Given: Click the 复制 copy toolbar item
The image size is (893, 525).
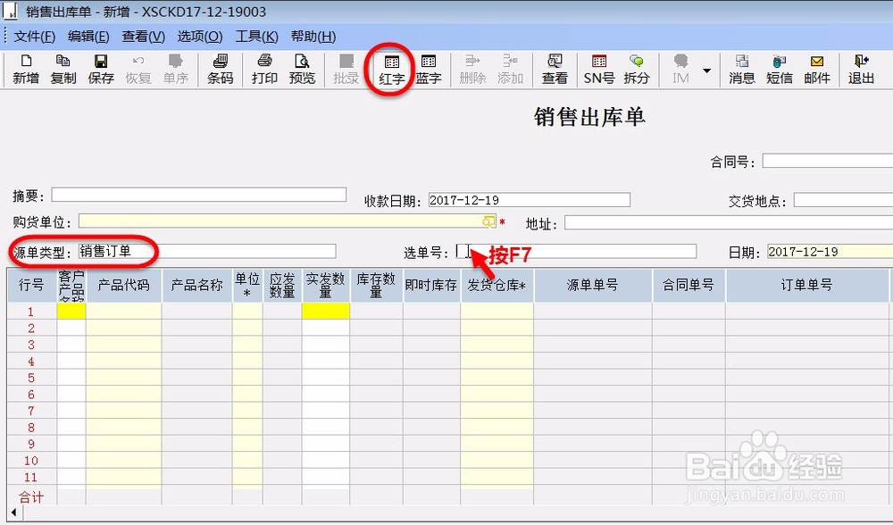Looking at the screenshot, I should tap(63, 71).
